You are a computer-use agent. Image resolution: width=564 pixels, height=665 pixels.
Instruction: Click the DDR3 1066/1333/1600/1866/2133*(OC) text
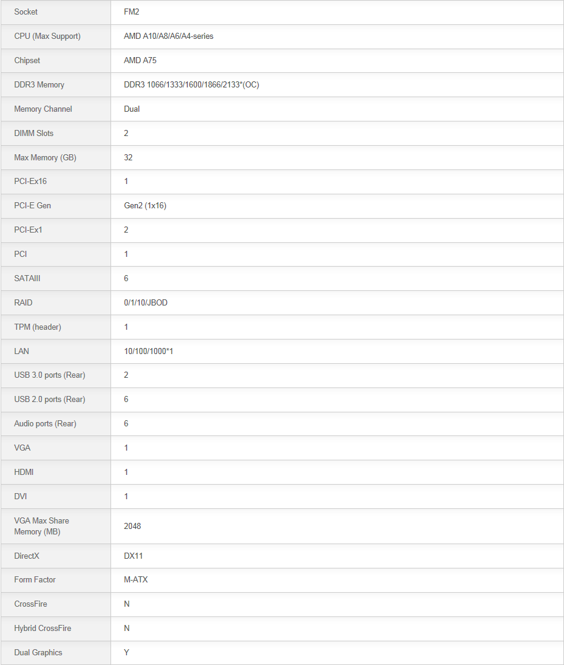[191, 85]
